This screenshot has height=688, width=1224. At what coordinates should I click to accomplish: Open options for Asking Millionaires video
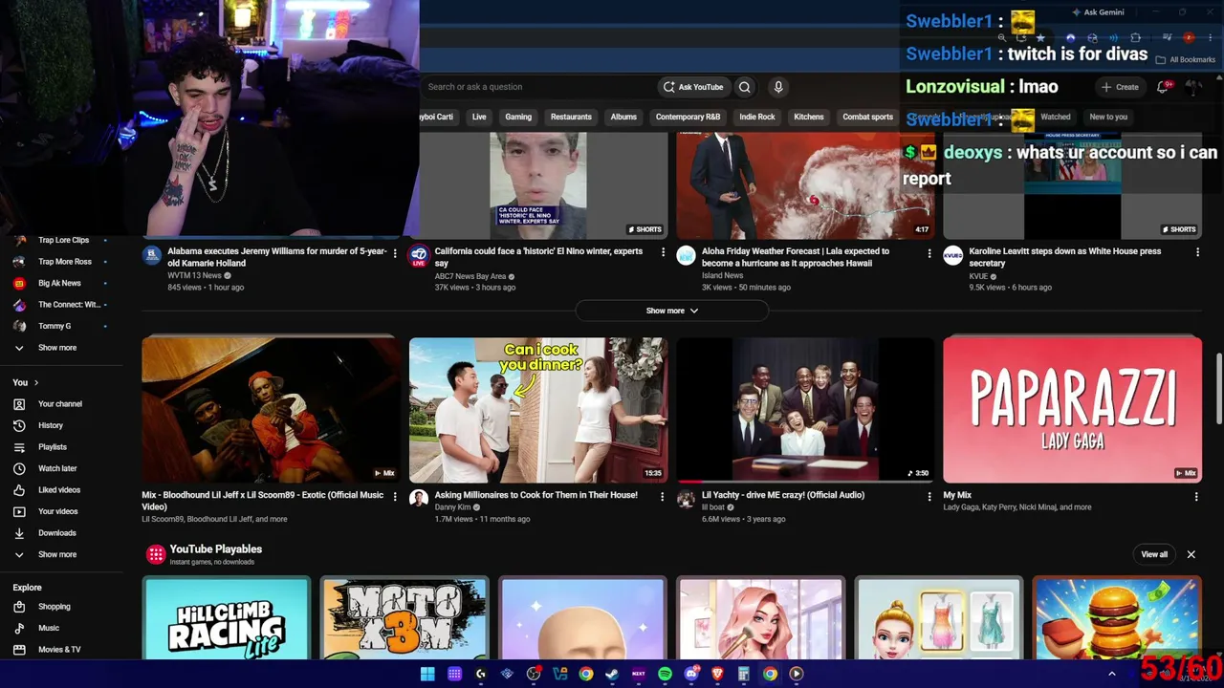tap(663, 496)
